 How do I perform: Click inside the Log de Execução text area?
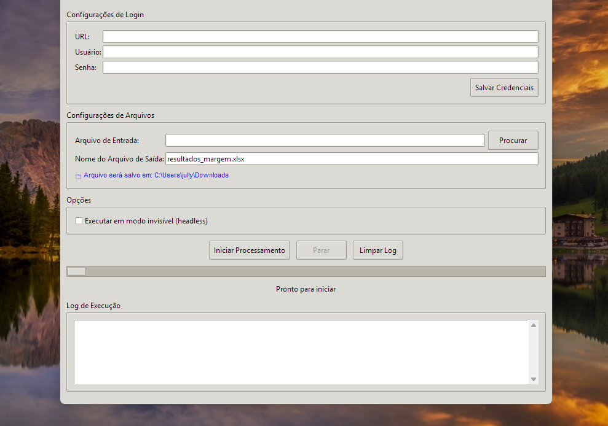[x=301, y=352]
